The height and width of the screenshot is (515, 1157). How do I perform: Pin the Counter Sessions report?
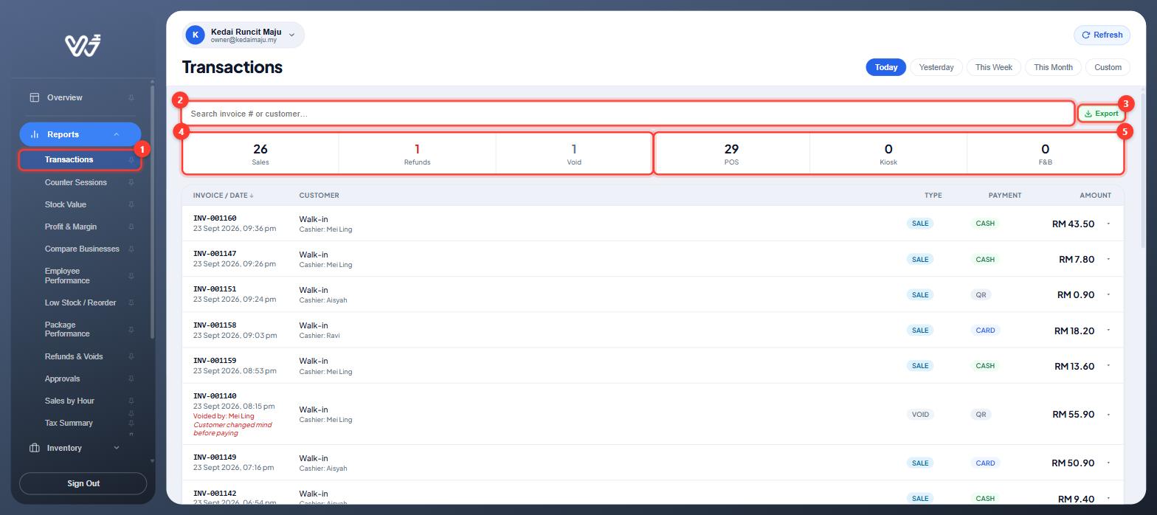click(x=131, y=182)
